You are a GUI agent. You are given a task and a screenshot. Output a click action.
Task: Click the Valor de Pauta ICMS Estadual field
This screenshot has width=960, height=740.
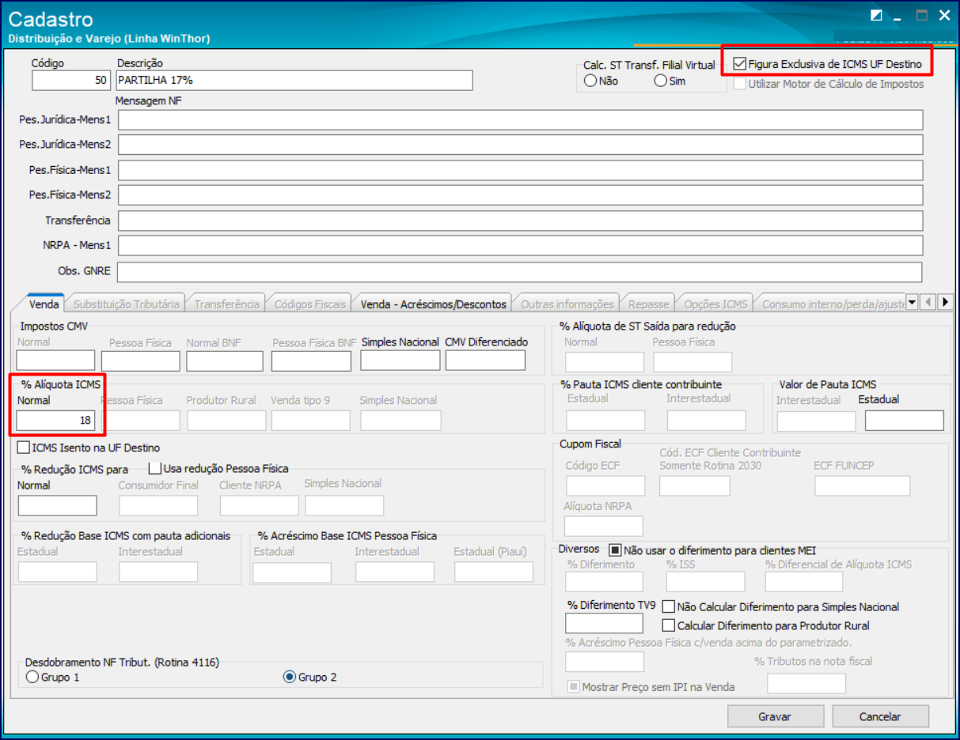[x=905, y=421]
